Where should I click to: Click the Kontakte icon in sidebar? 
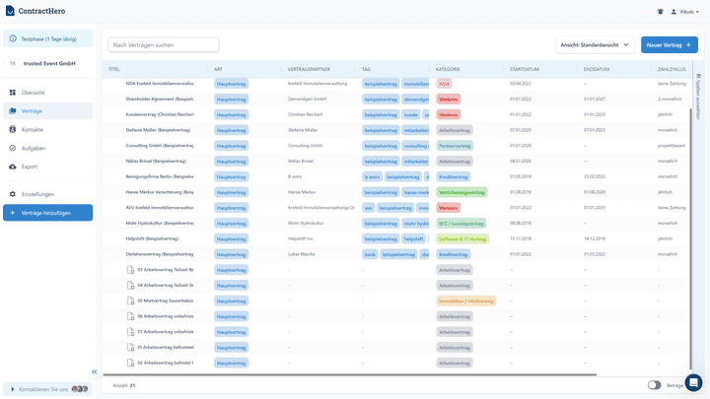click(x=12, y=129)
